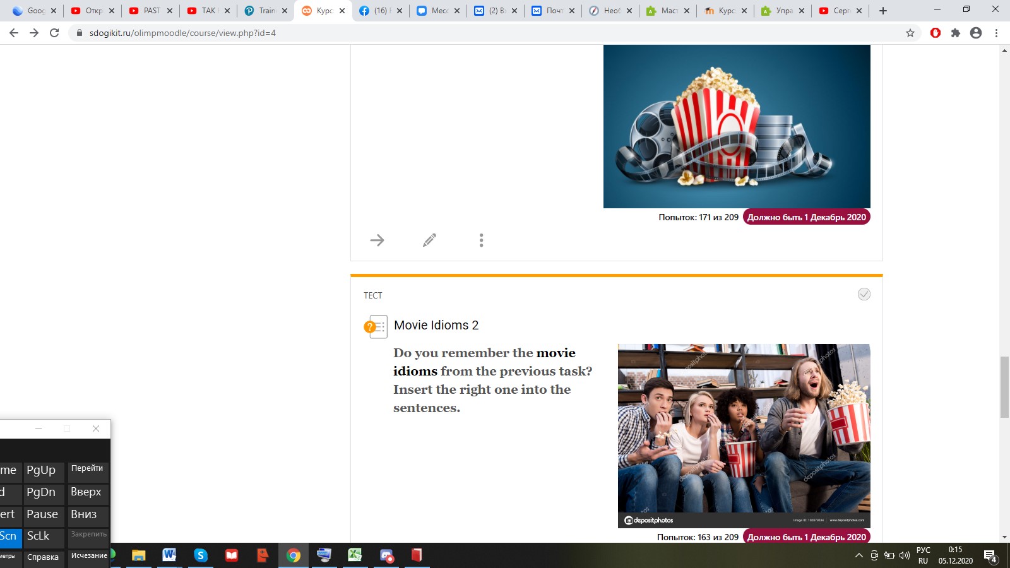Screen dimensions: 1010x568
Task: Open Google Chrome on the taskbar
Action: 294,555
